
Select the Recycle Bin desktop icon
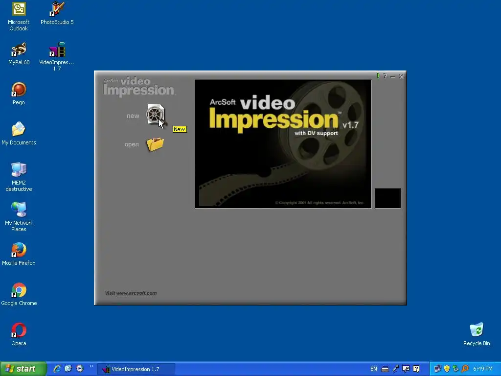coord(477,334)
